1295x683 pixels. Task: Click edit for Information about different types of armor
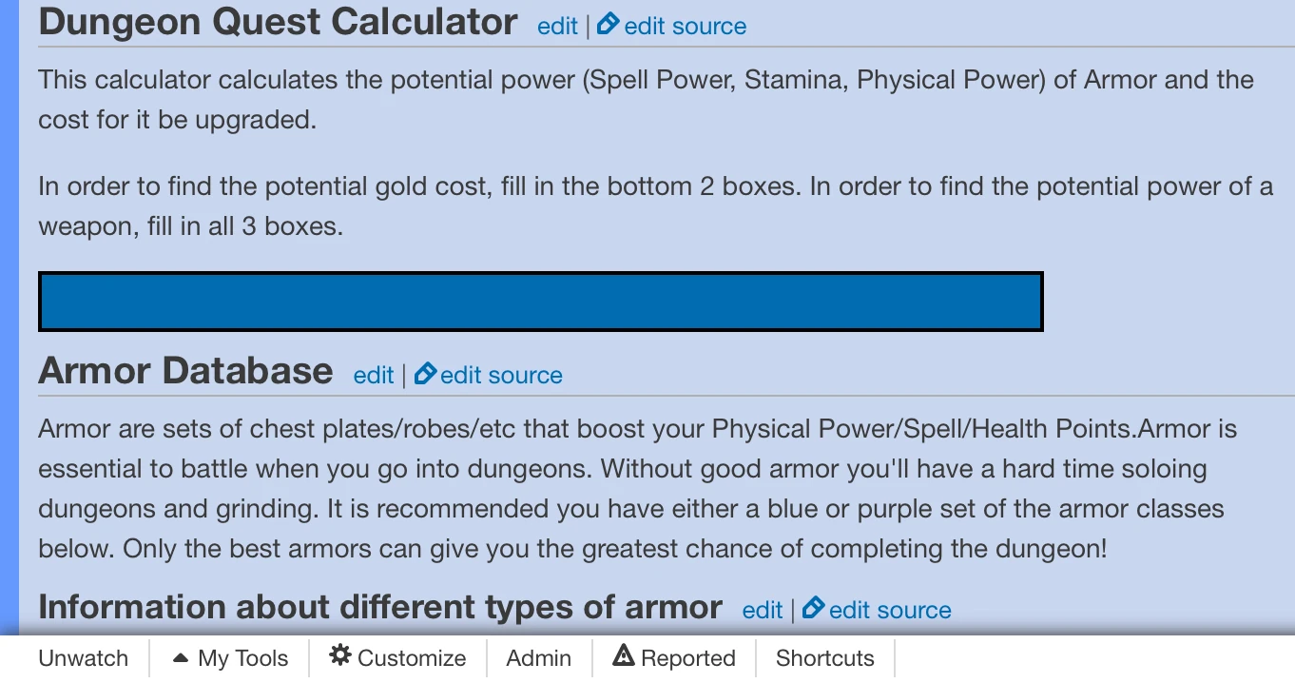click(x=762, y=609)
